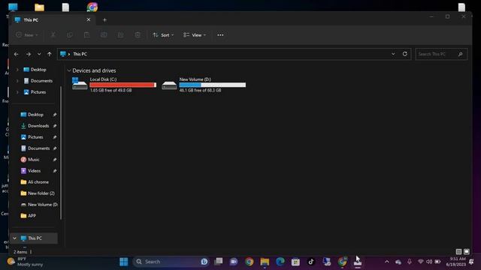Image resolution: width=481 pixels, height=270 pixels.
Task: Click the Copy toolbar icon
Action: (70, 35)
